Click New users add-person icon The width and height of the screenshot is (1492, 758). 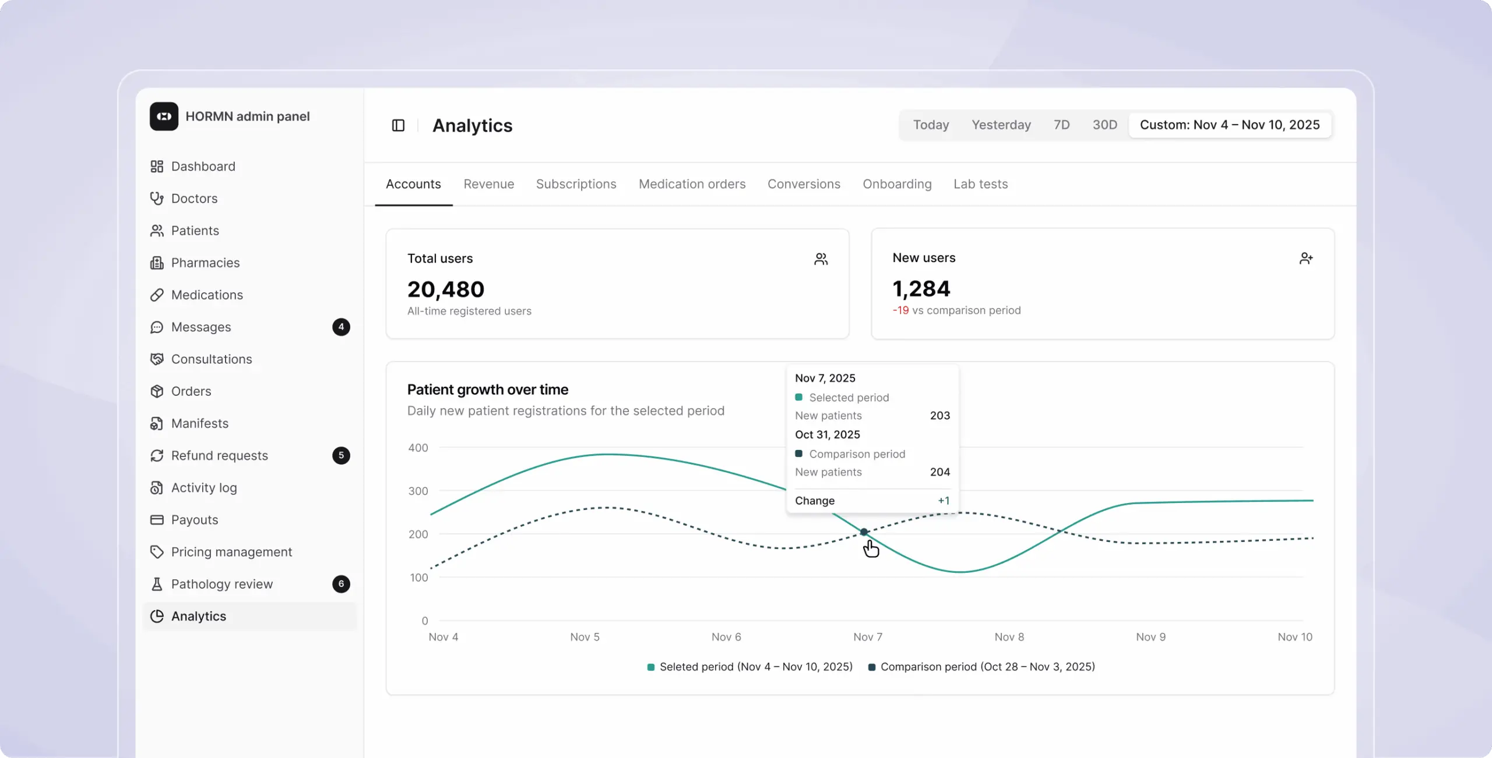click(x=1305, y=258)
